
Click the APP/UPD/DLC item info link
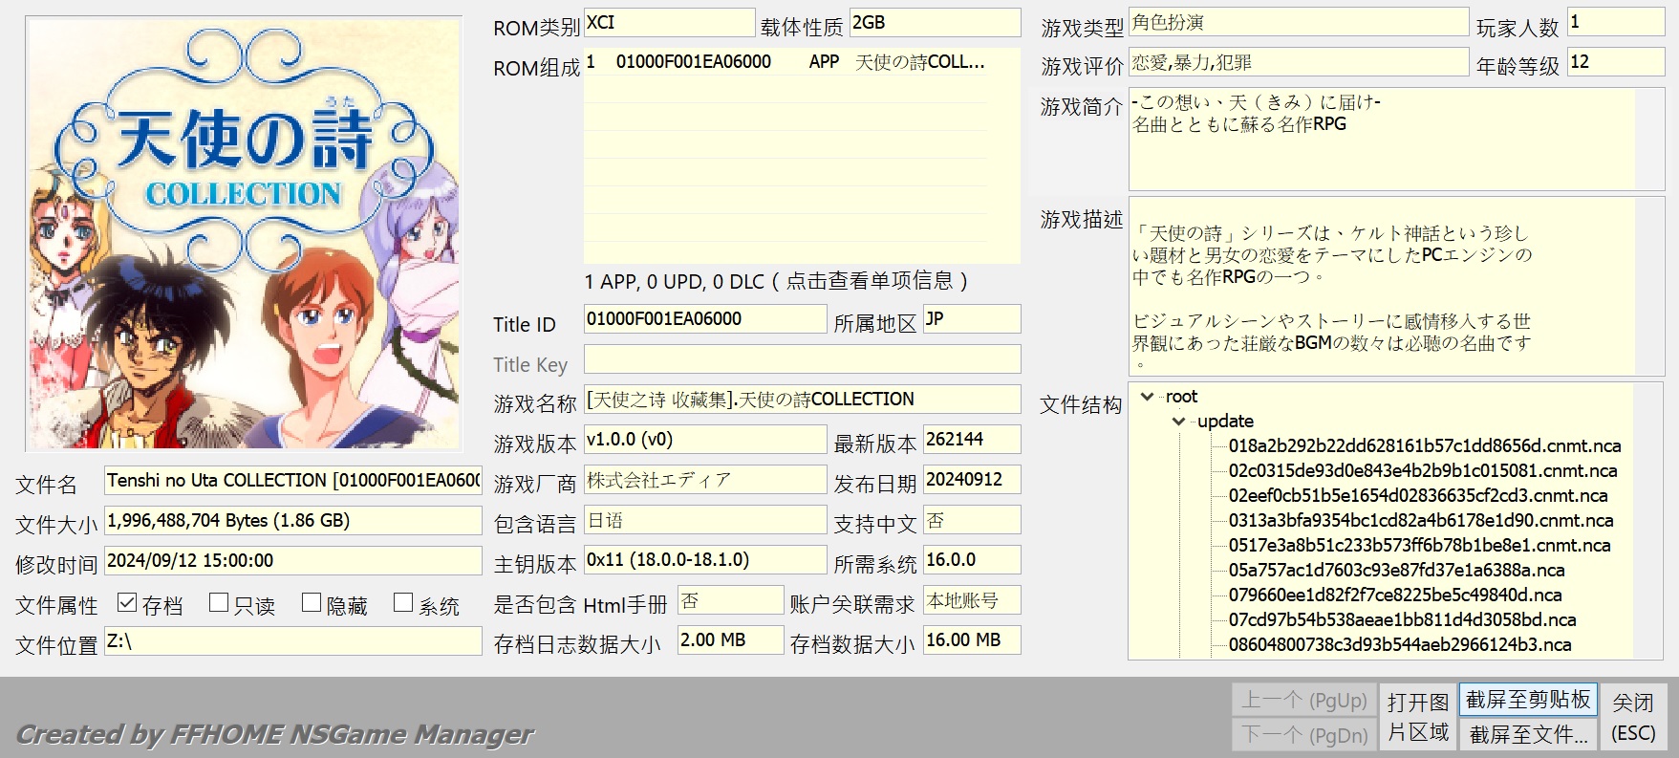pos(776,281)
